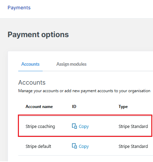Switch to the Assign modules tab

pyautogui.click(x=72, y=64)
